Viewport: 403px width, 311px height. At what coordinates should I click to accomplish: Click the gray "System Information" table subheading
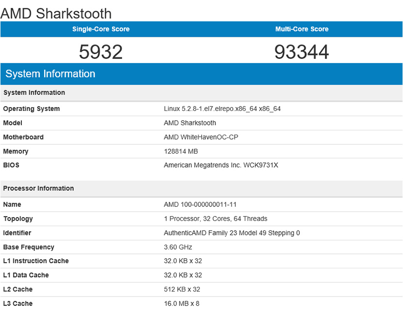pos(34,93)
